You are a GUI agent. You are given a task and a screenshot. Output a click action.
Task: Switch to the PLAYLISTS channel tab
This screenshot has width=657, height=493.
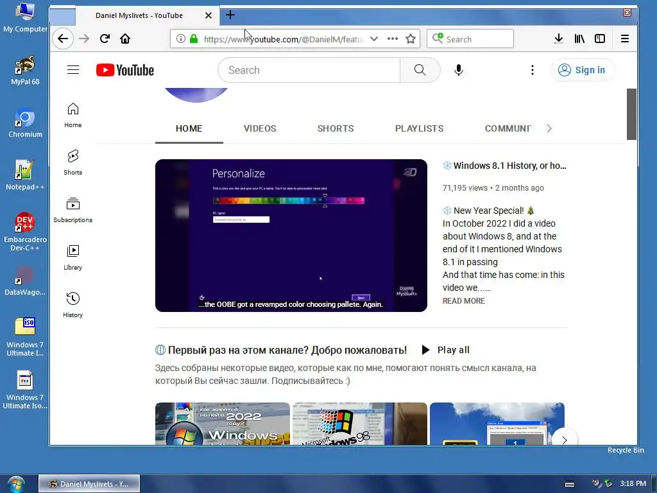pos(420,128)
